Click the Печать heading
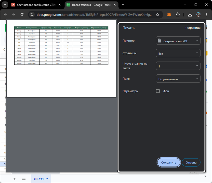The image size is (212, 183). click(x=128, y=28)
